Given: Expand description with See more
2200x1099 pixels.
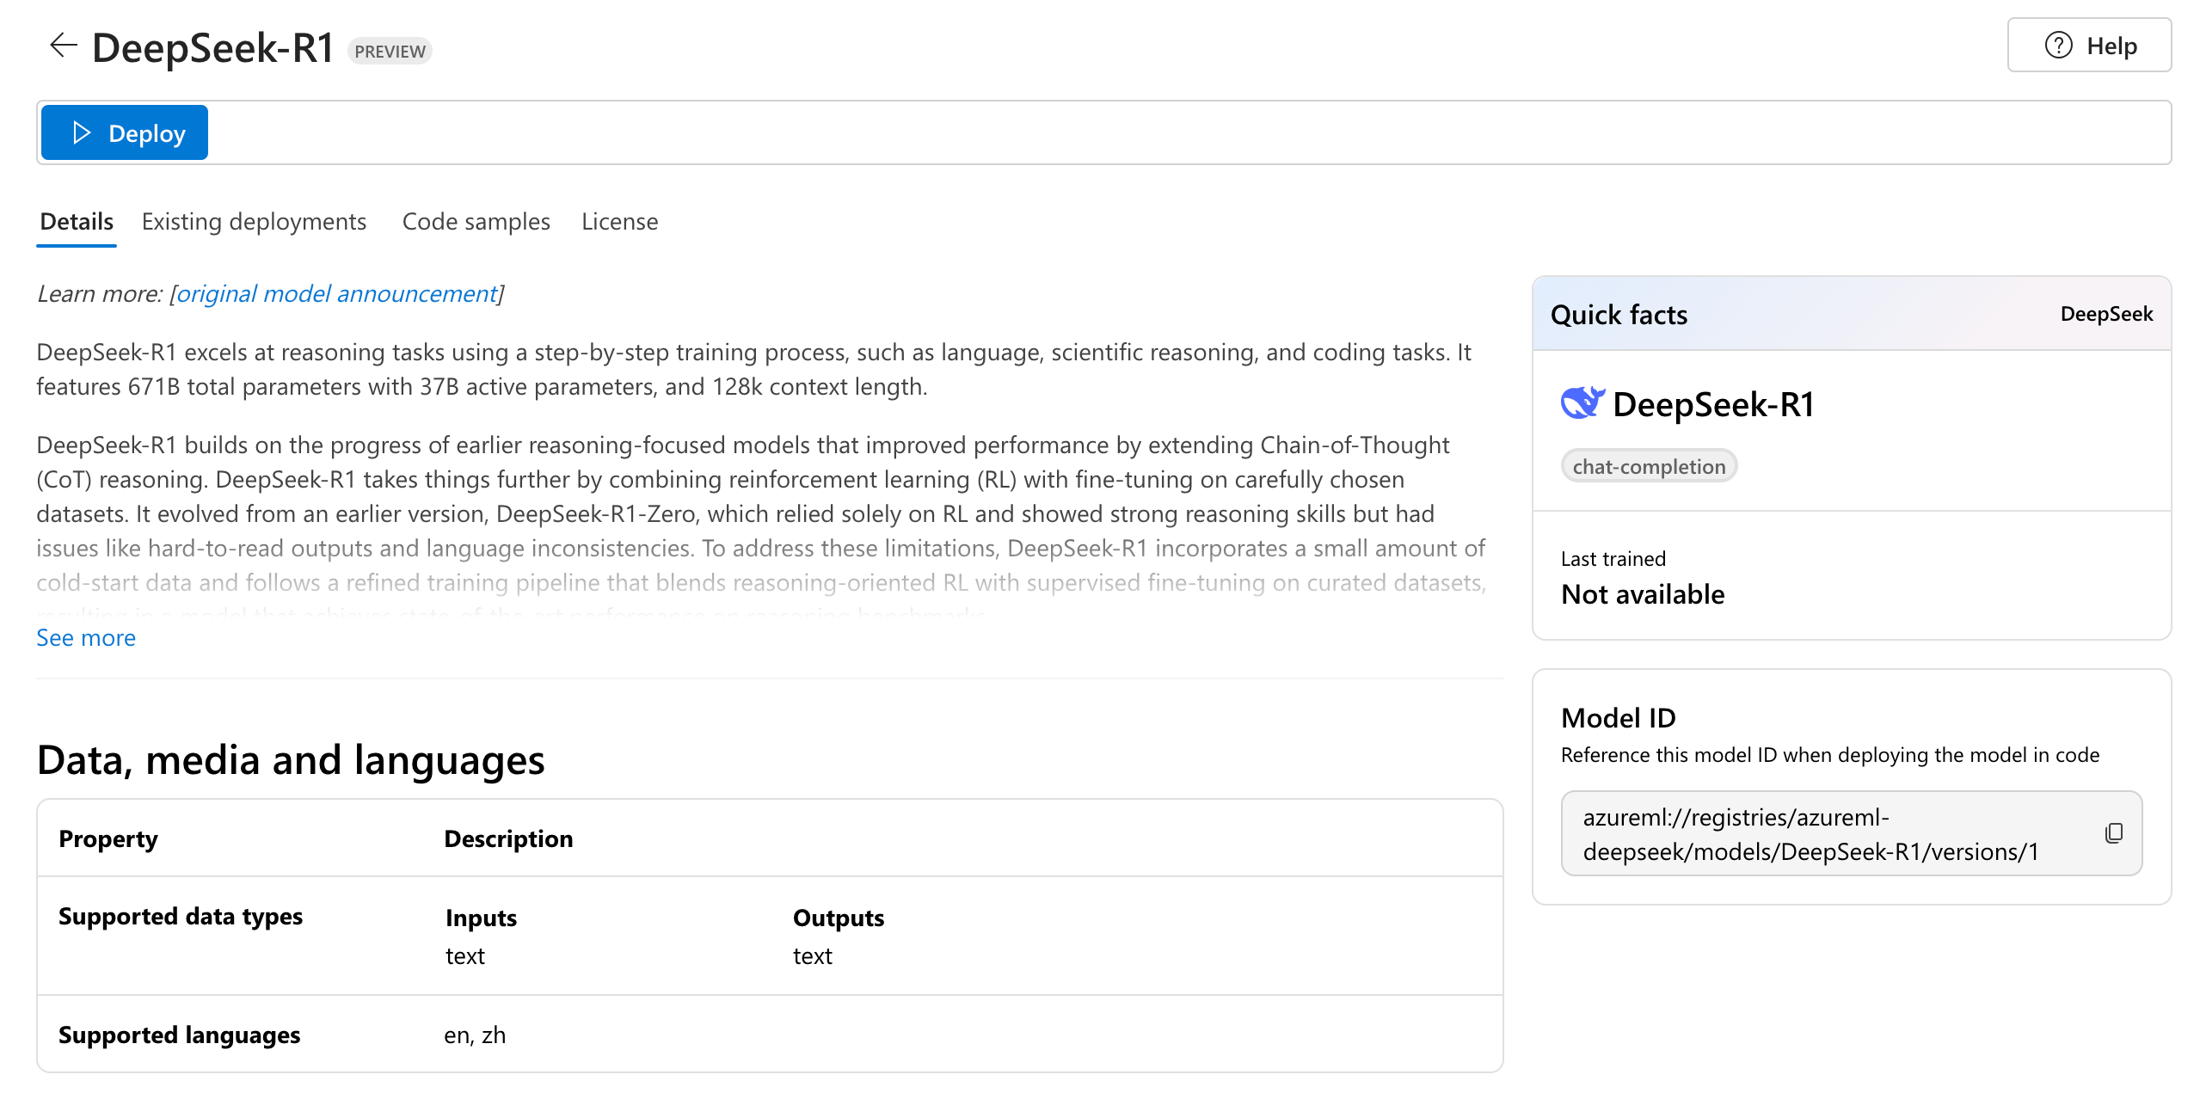Looking at the screenshot, I should (86, 638).
